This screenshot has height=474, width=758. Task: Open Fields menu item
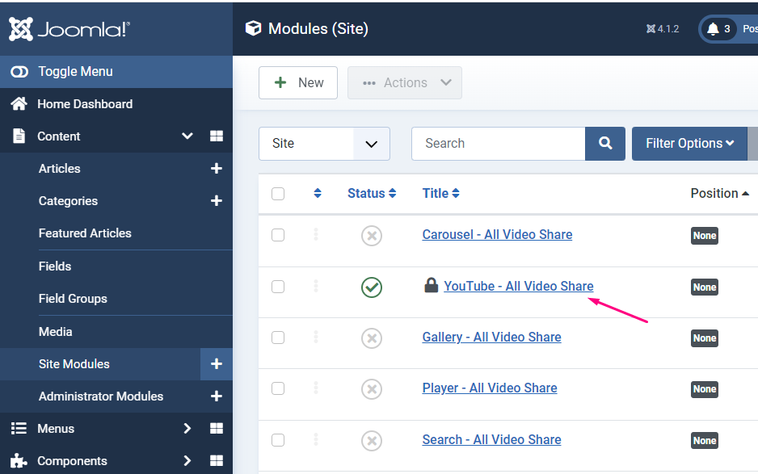55,266
